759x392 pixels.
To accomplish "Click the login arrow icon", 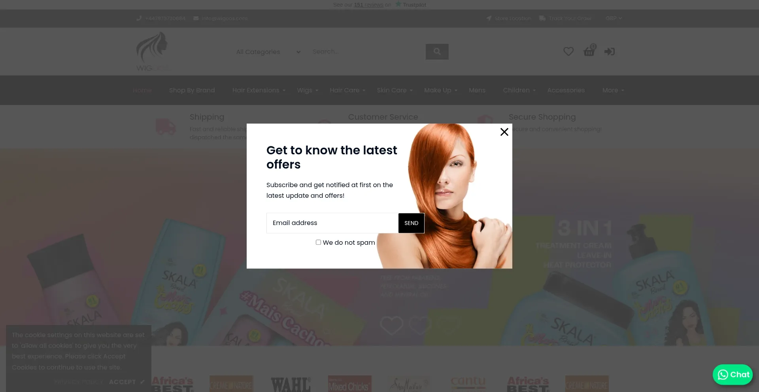I will pyautogui.click(x=609, y=52).
